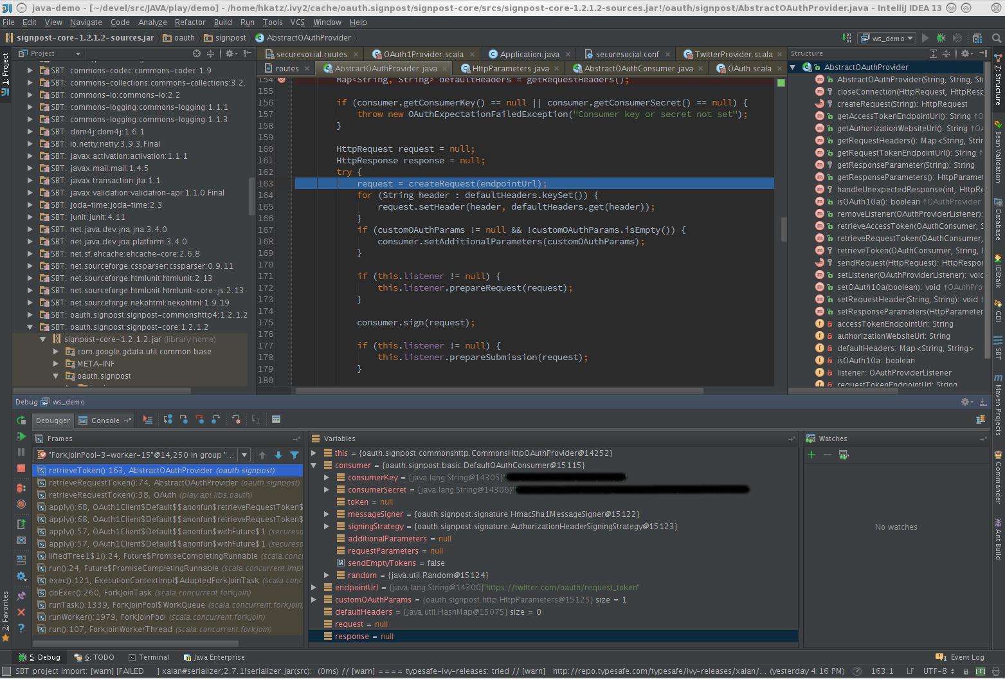Step over the current line

pos(168,420)
